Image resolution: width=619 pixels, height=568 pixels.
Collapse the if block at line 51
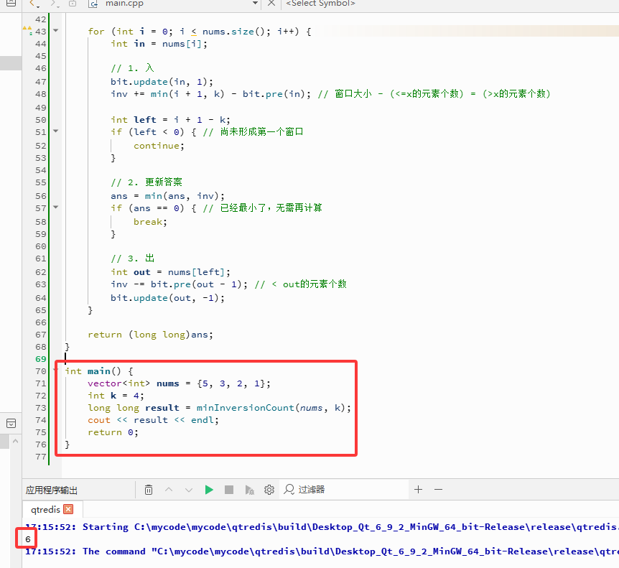click(x=56, y=131)
